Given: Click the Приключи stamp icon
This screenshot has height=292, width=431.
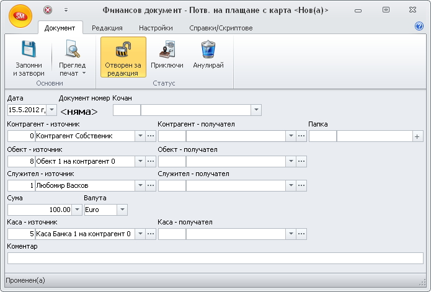Looking at the screenshot, I should (167, 49).
